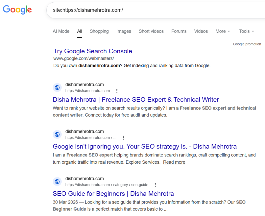Open the Short videos tab
The width and height of the screenshot is (265, 216).
tap(151, 31)
